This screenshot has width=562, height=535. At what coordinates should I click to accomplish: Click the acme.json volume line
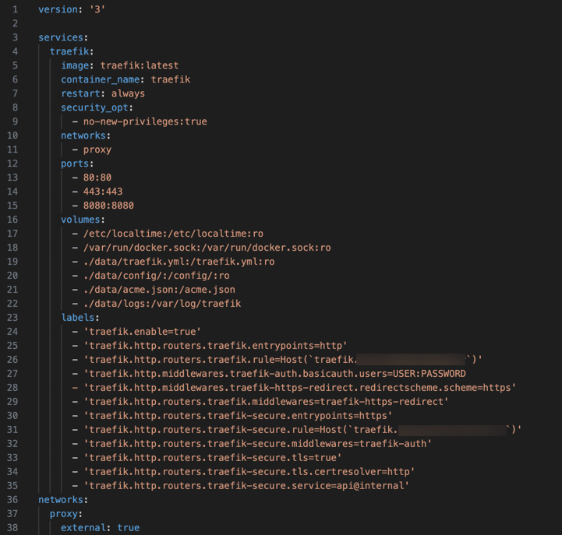[x=159, y=290]
